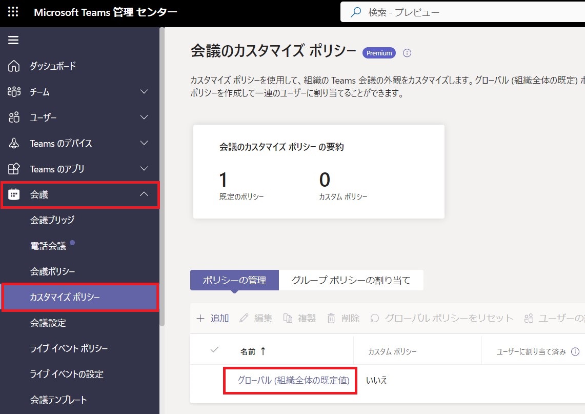Click the users icon in the policy toolbar
Image resolution: width=585 pixels, height=414 pixels.
(x=529, y=318)
